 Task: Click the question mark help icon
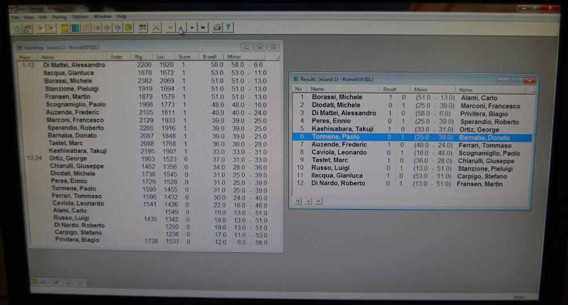click(228, 27)
